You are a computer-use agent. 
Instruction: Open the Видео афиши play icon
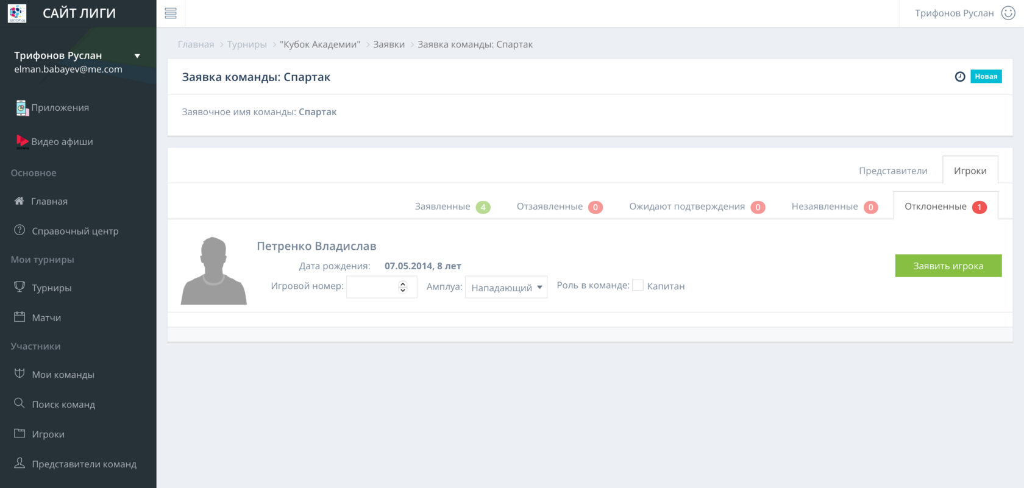[22, 142]
